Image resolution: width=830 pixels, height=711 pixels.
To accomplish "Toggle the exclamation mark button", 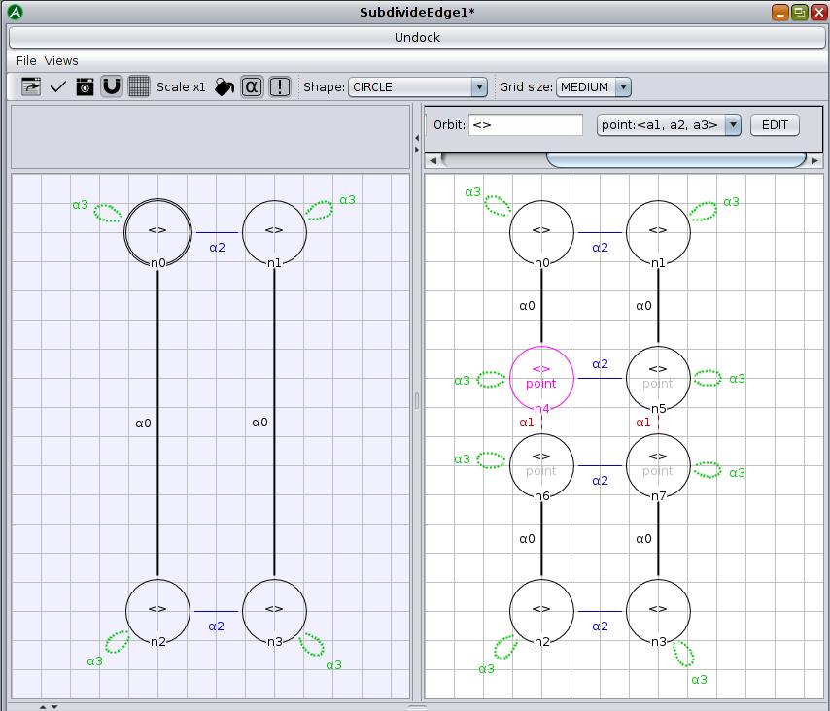I will (280, 86).
